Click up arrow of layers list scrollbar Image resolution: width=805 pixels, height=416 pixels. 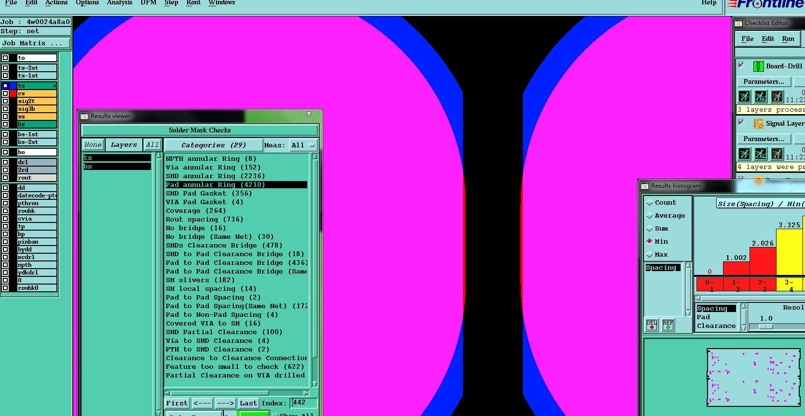coord(159,156)
